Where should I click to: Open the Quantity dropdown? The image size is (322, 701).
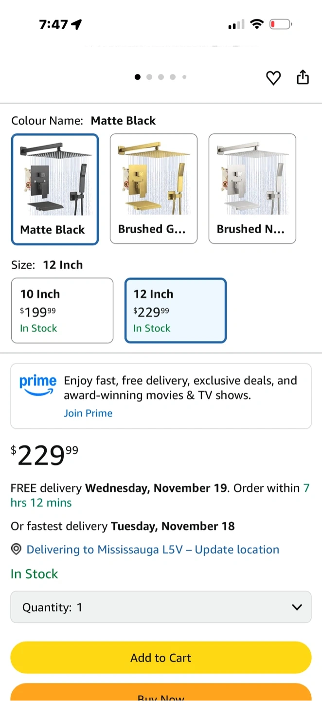[161, 607]
